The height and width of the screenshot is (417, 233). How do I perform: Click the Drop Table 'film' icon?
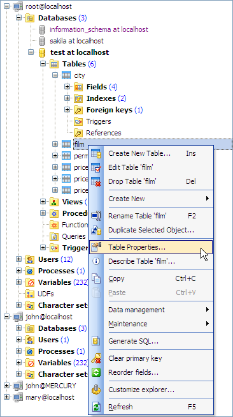pos(96,181)
